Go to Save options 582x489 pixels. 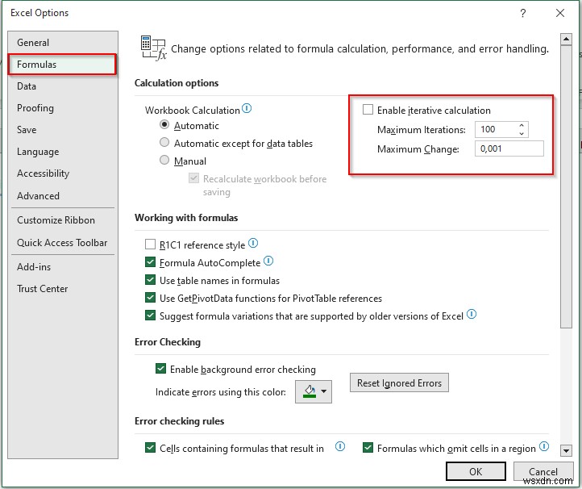point(63,130)
